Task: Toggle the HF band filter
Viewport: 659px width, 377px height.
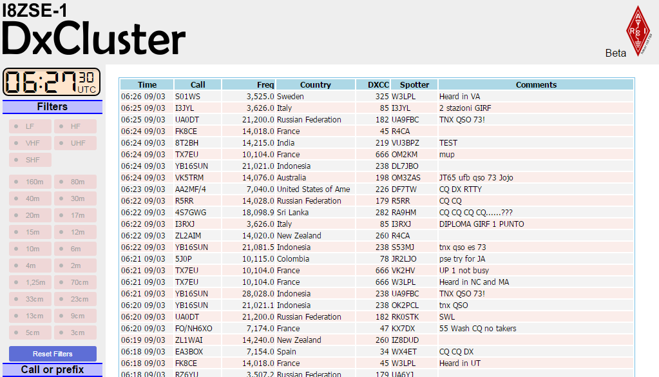Action: tap(75, 126)
